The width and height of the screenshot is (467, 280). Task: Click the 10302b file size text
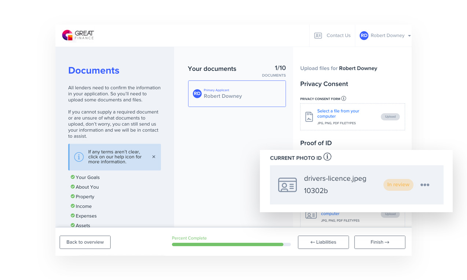click(x=316, y=191)
